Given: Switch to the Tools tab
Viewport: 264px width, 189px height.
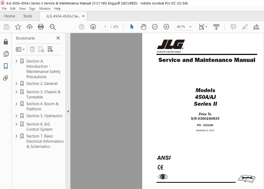Looking at the screenshot, I should [27, 16].
